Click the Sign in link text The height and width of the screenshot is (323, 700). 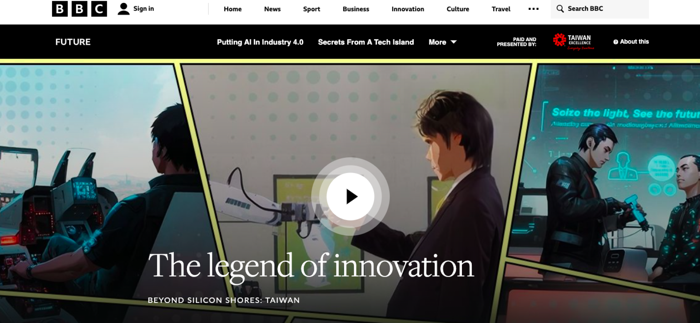(144, 8)
